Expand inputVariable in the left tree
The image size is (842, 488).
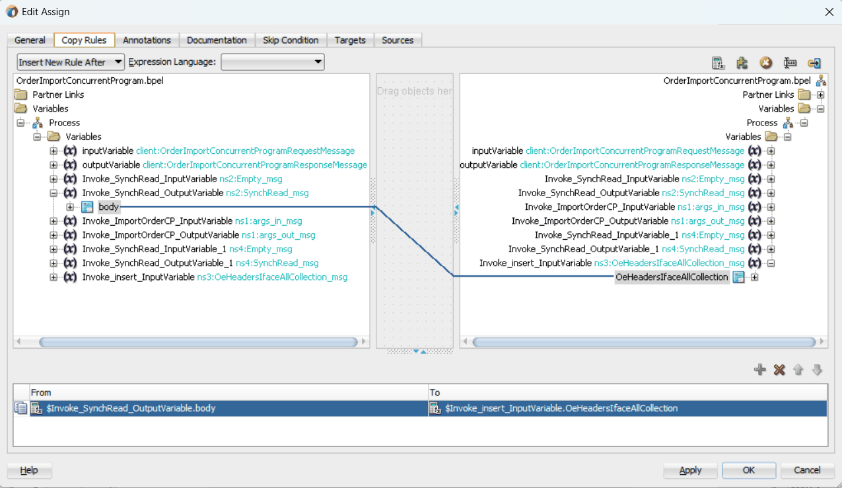(53, 151)
